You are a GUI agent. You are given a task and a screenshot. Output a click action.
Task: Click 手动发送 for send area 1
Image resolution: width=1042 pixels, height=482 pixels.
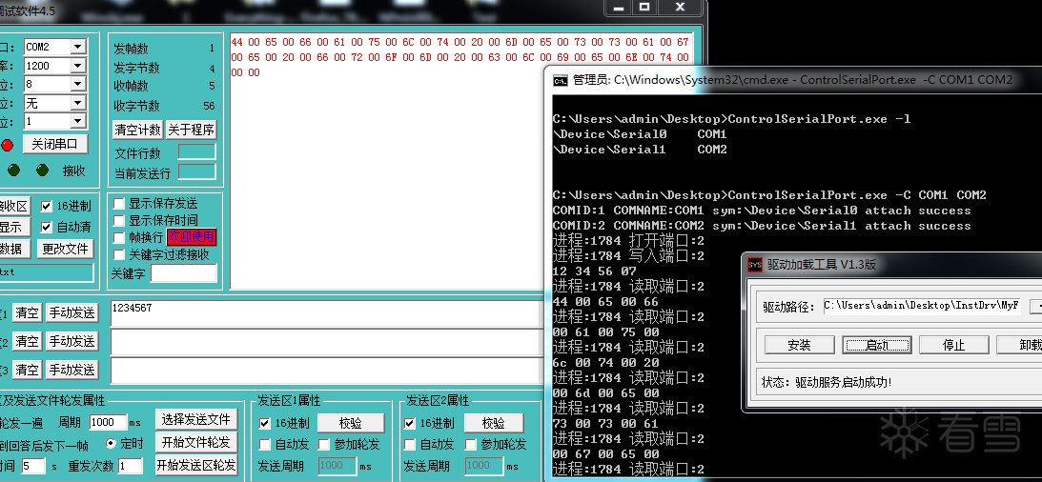[x=72, y=312]
